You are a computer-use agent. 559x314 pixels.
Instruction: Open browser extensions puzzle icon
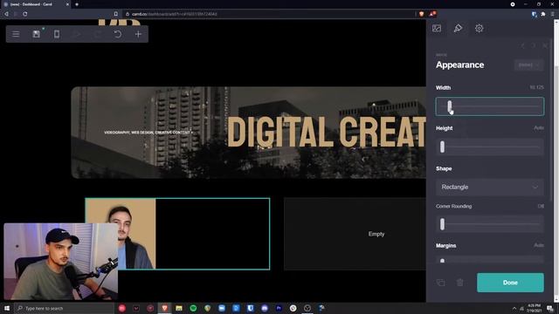tap(543, 14)
